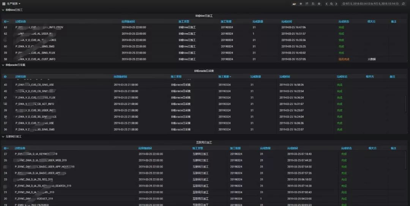Sort B域hive日加工 table by 完成时间 header
Image resolution: width=410 pixels, height=206 pixels.
point(287,21)
